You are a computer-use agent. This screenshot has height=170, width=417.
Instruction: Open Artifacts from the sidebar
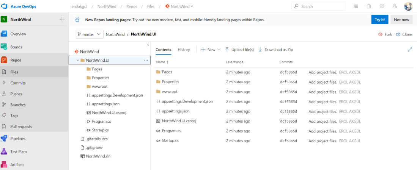click(x=17, y=165)
